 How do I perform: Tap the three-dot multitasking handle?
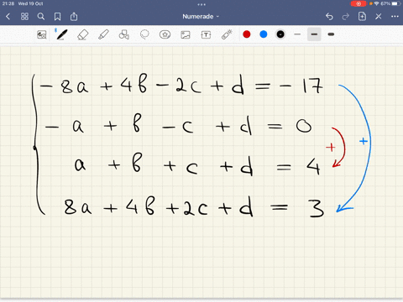point(201,4)
